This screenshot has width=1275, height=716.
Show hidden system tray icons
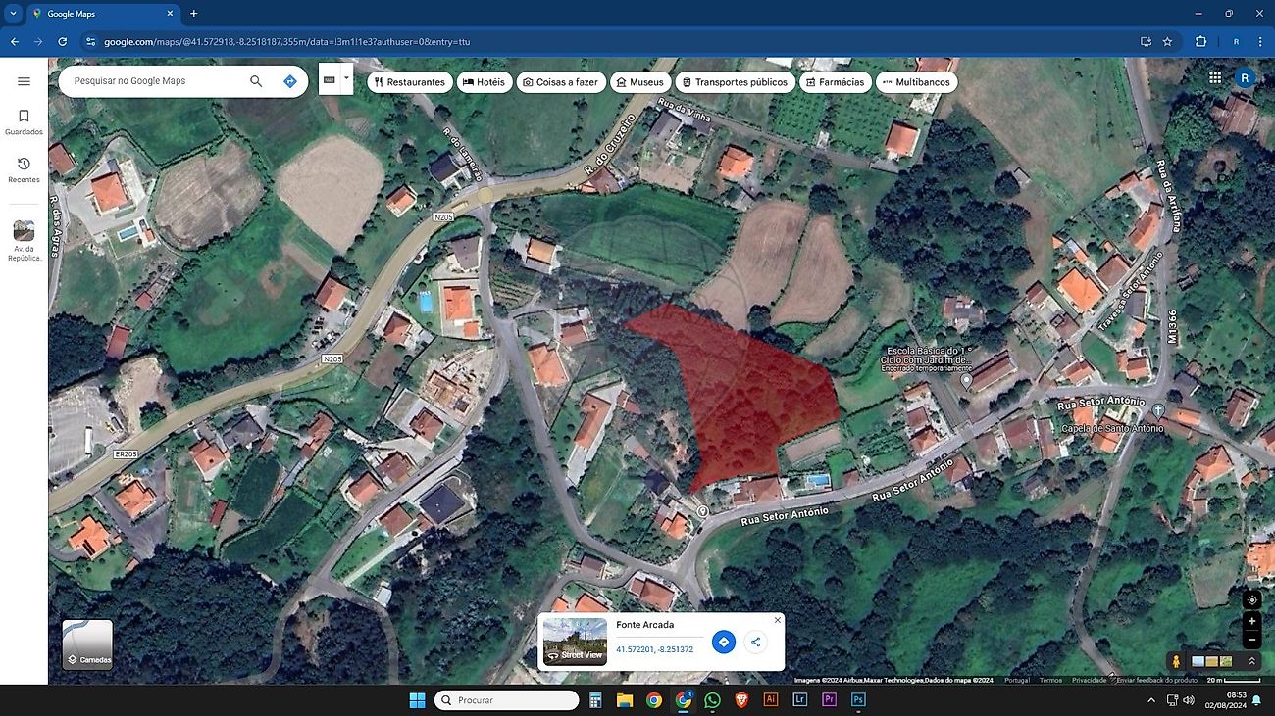point(1152,700)
